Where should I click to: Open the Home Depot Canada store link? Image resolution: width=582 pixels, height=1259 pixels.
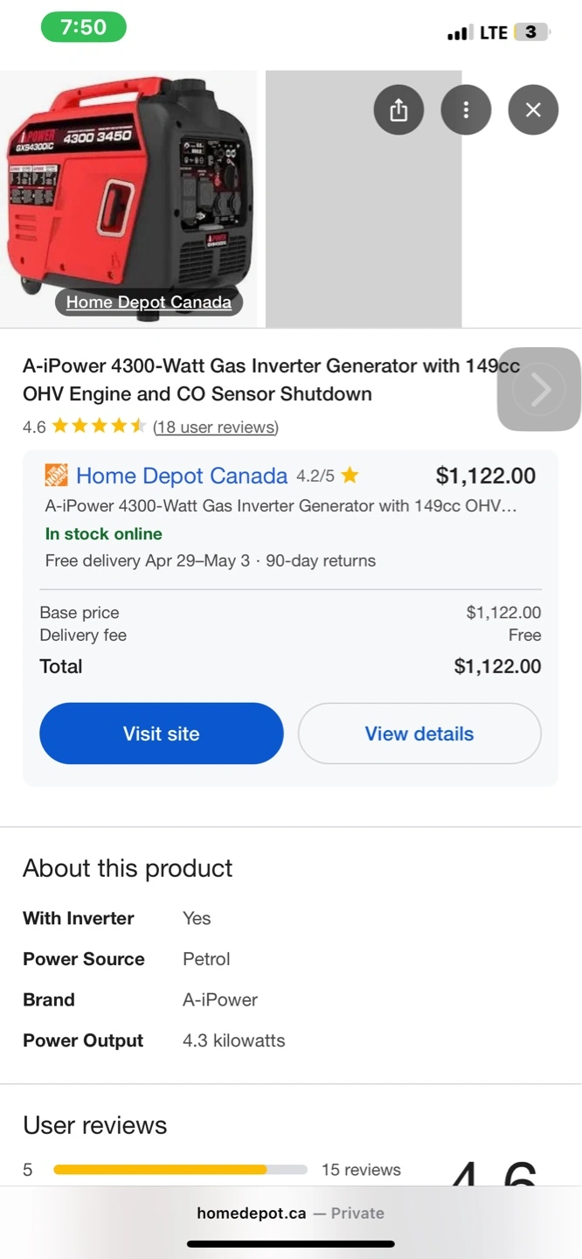[182, 476]
